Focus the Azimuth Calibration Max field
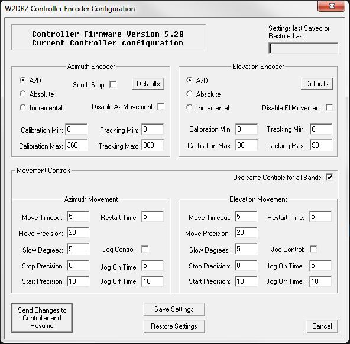Screen dimensions: 350x344 [x=76, y=145]
